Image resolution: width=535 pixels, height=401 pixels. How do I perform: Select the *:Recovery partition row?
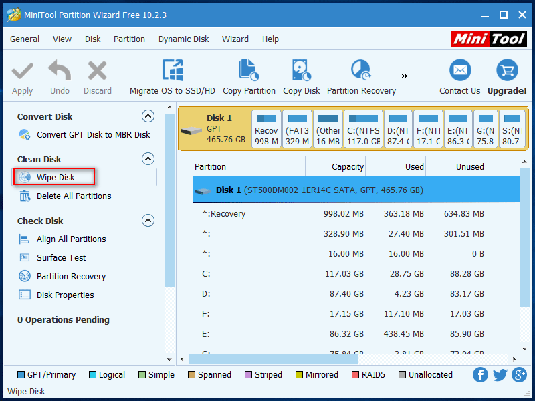356,214
